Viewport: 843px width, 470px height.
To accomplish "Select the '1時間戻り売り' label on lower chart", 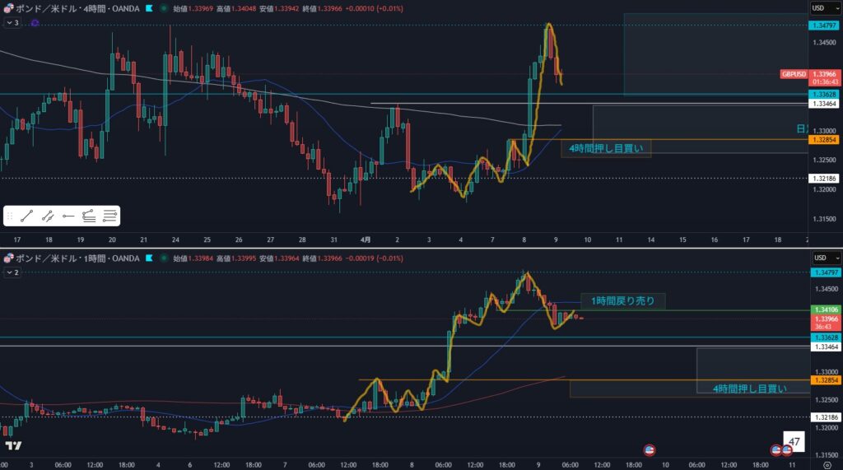I will click(x=622, y=301).
